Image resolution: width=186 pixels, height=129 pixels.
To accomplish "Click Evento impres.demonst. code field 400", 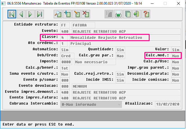I will (65, 92).
